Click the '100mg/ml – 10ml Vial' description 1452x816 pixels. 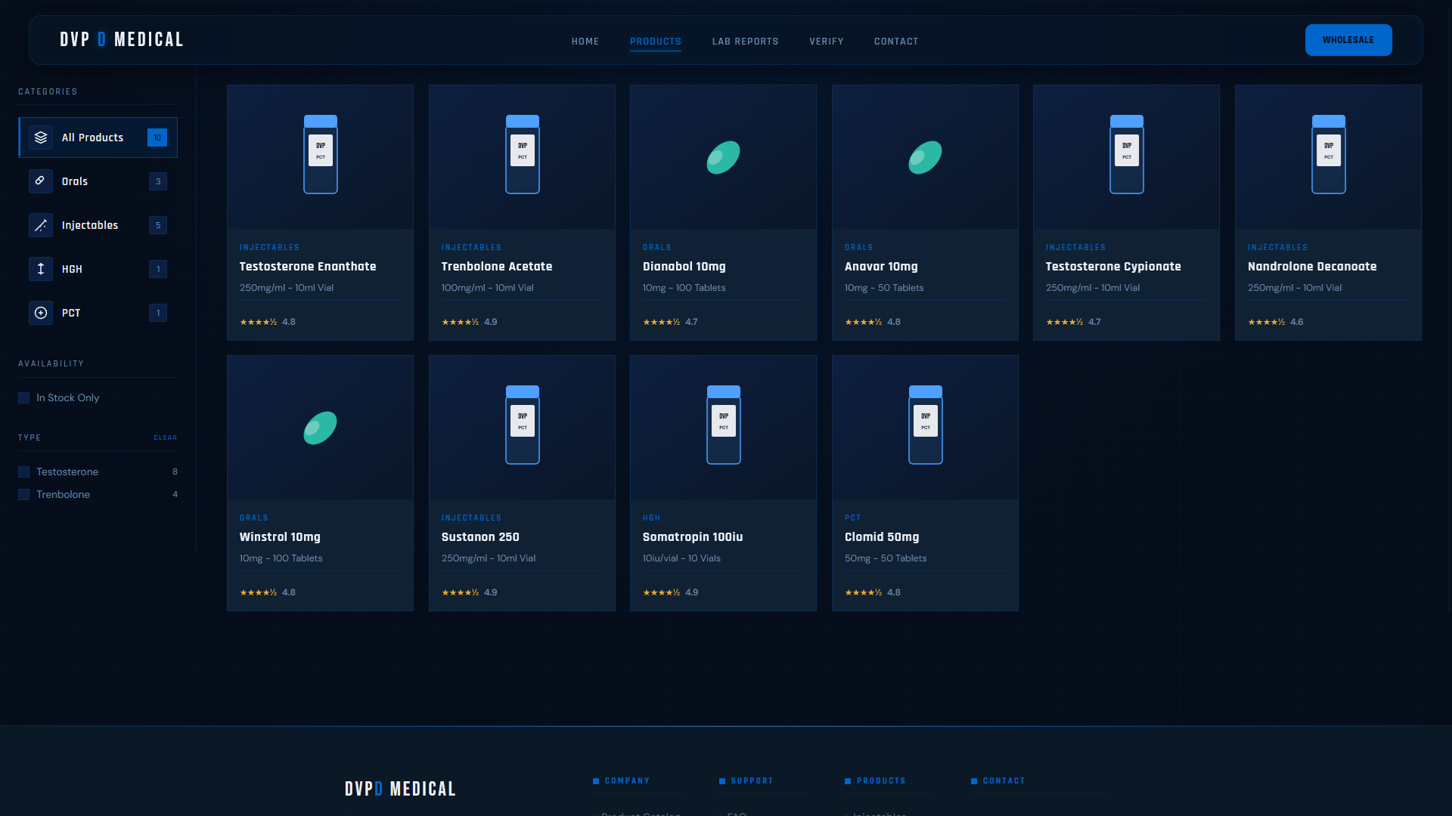tap(488, 288)
